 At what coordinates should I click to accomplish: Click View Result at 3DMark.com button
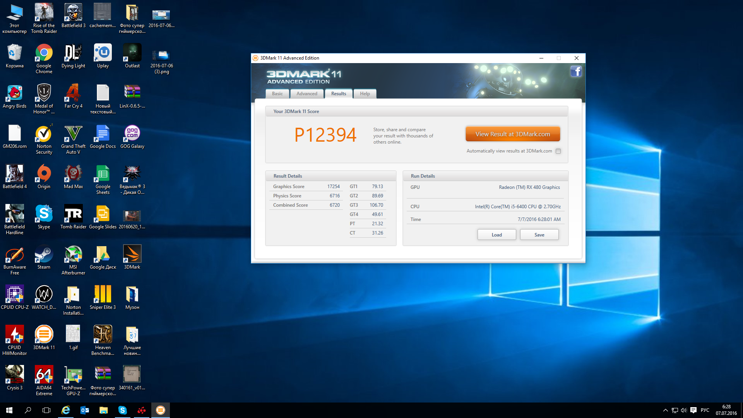(512, 134)
